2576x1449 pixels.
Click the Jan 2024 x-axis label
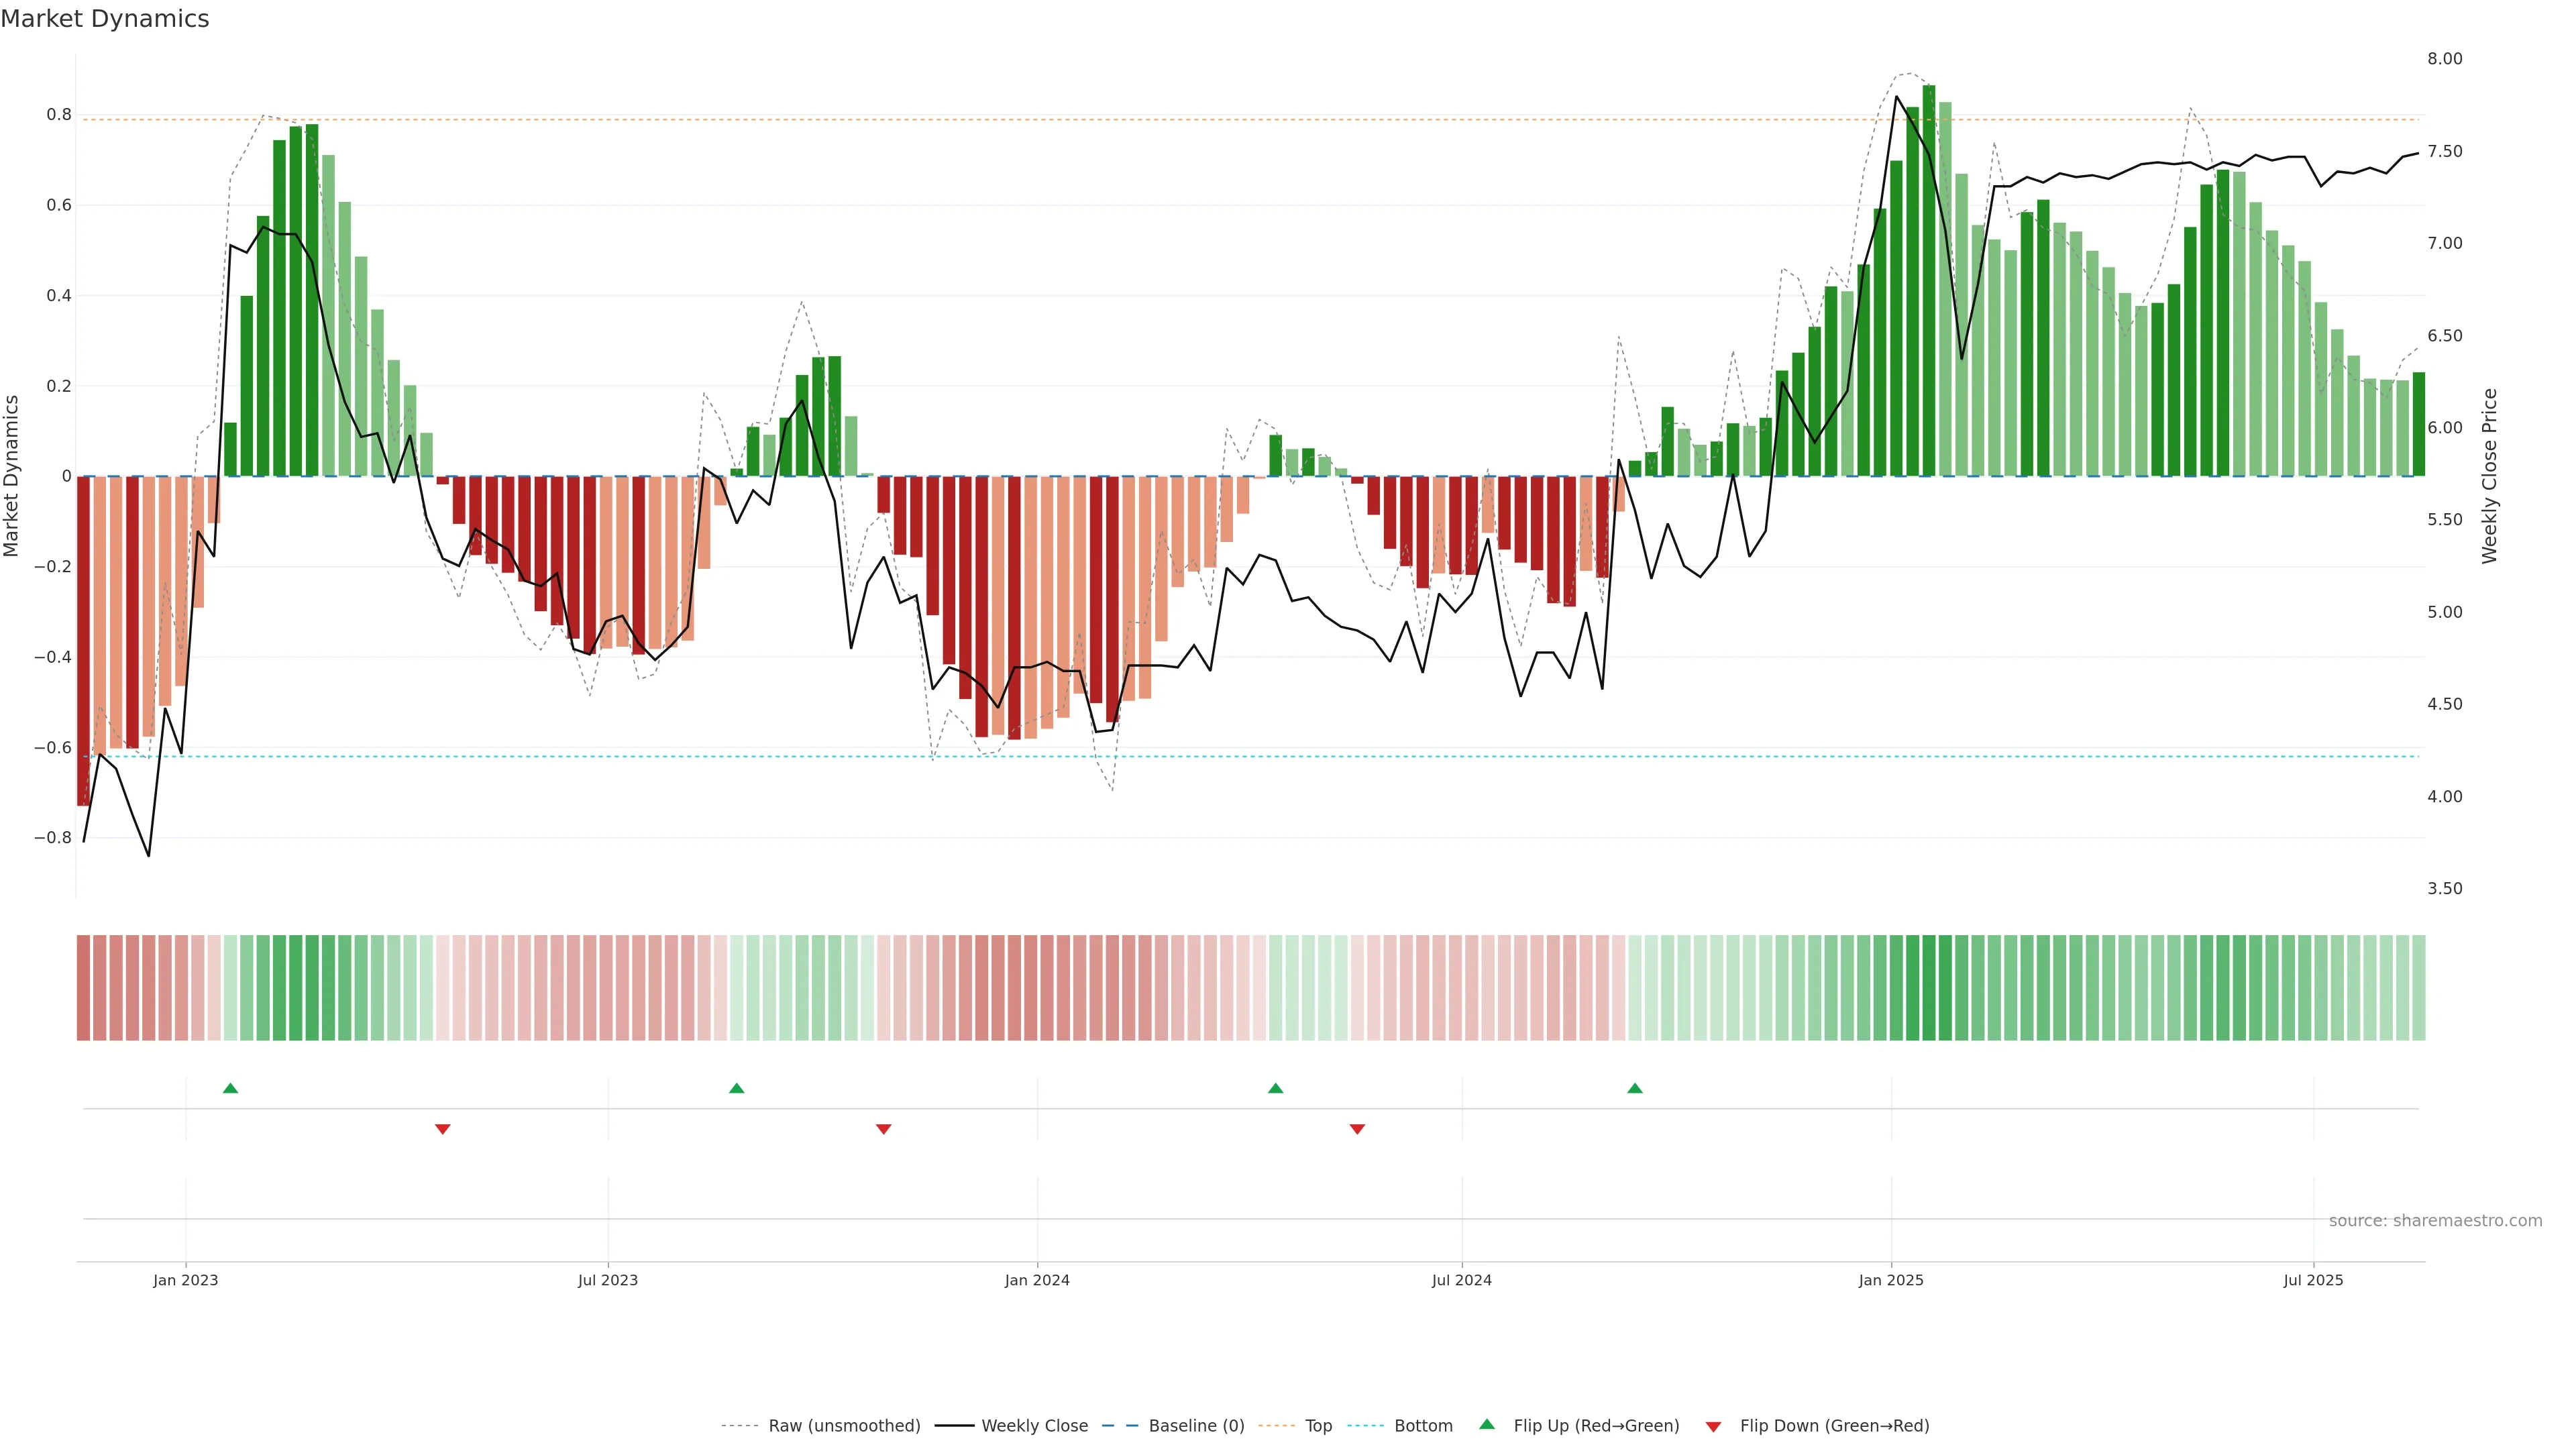tap(1037, 1280)
